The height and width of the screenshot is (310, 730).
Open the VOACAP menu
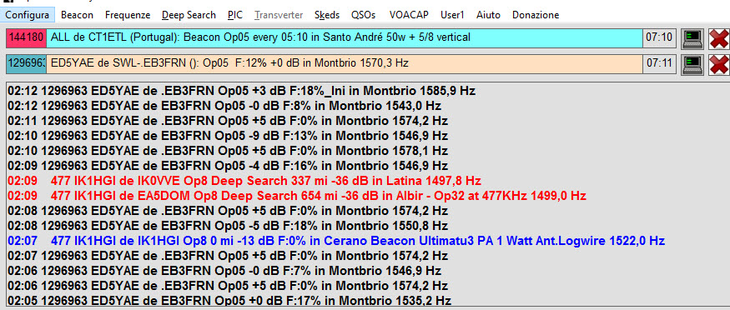click(x=409, y=15)
